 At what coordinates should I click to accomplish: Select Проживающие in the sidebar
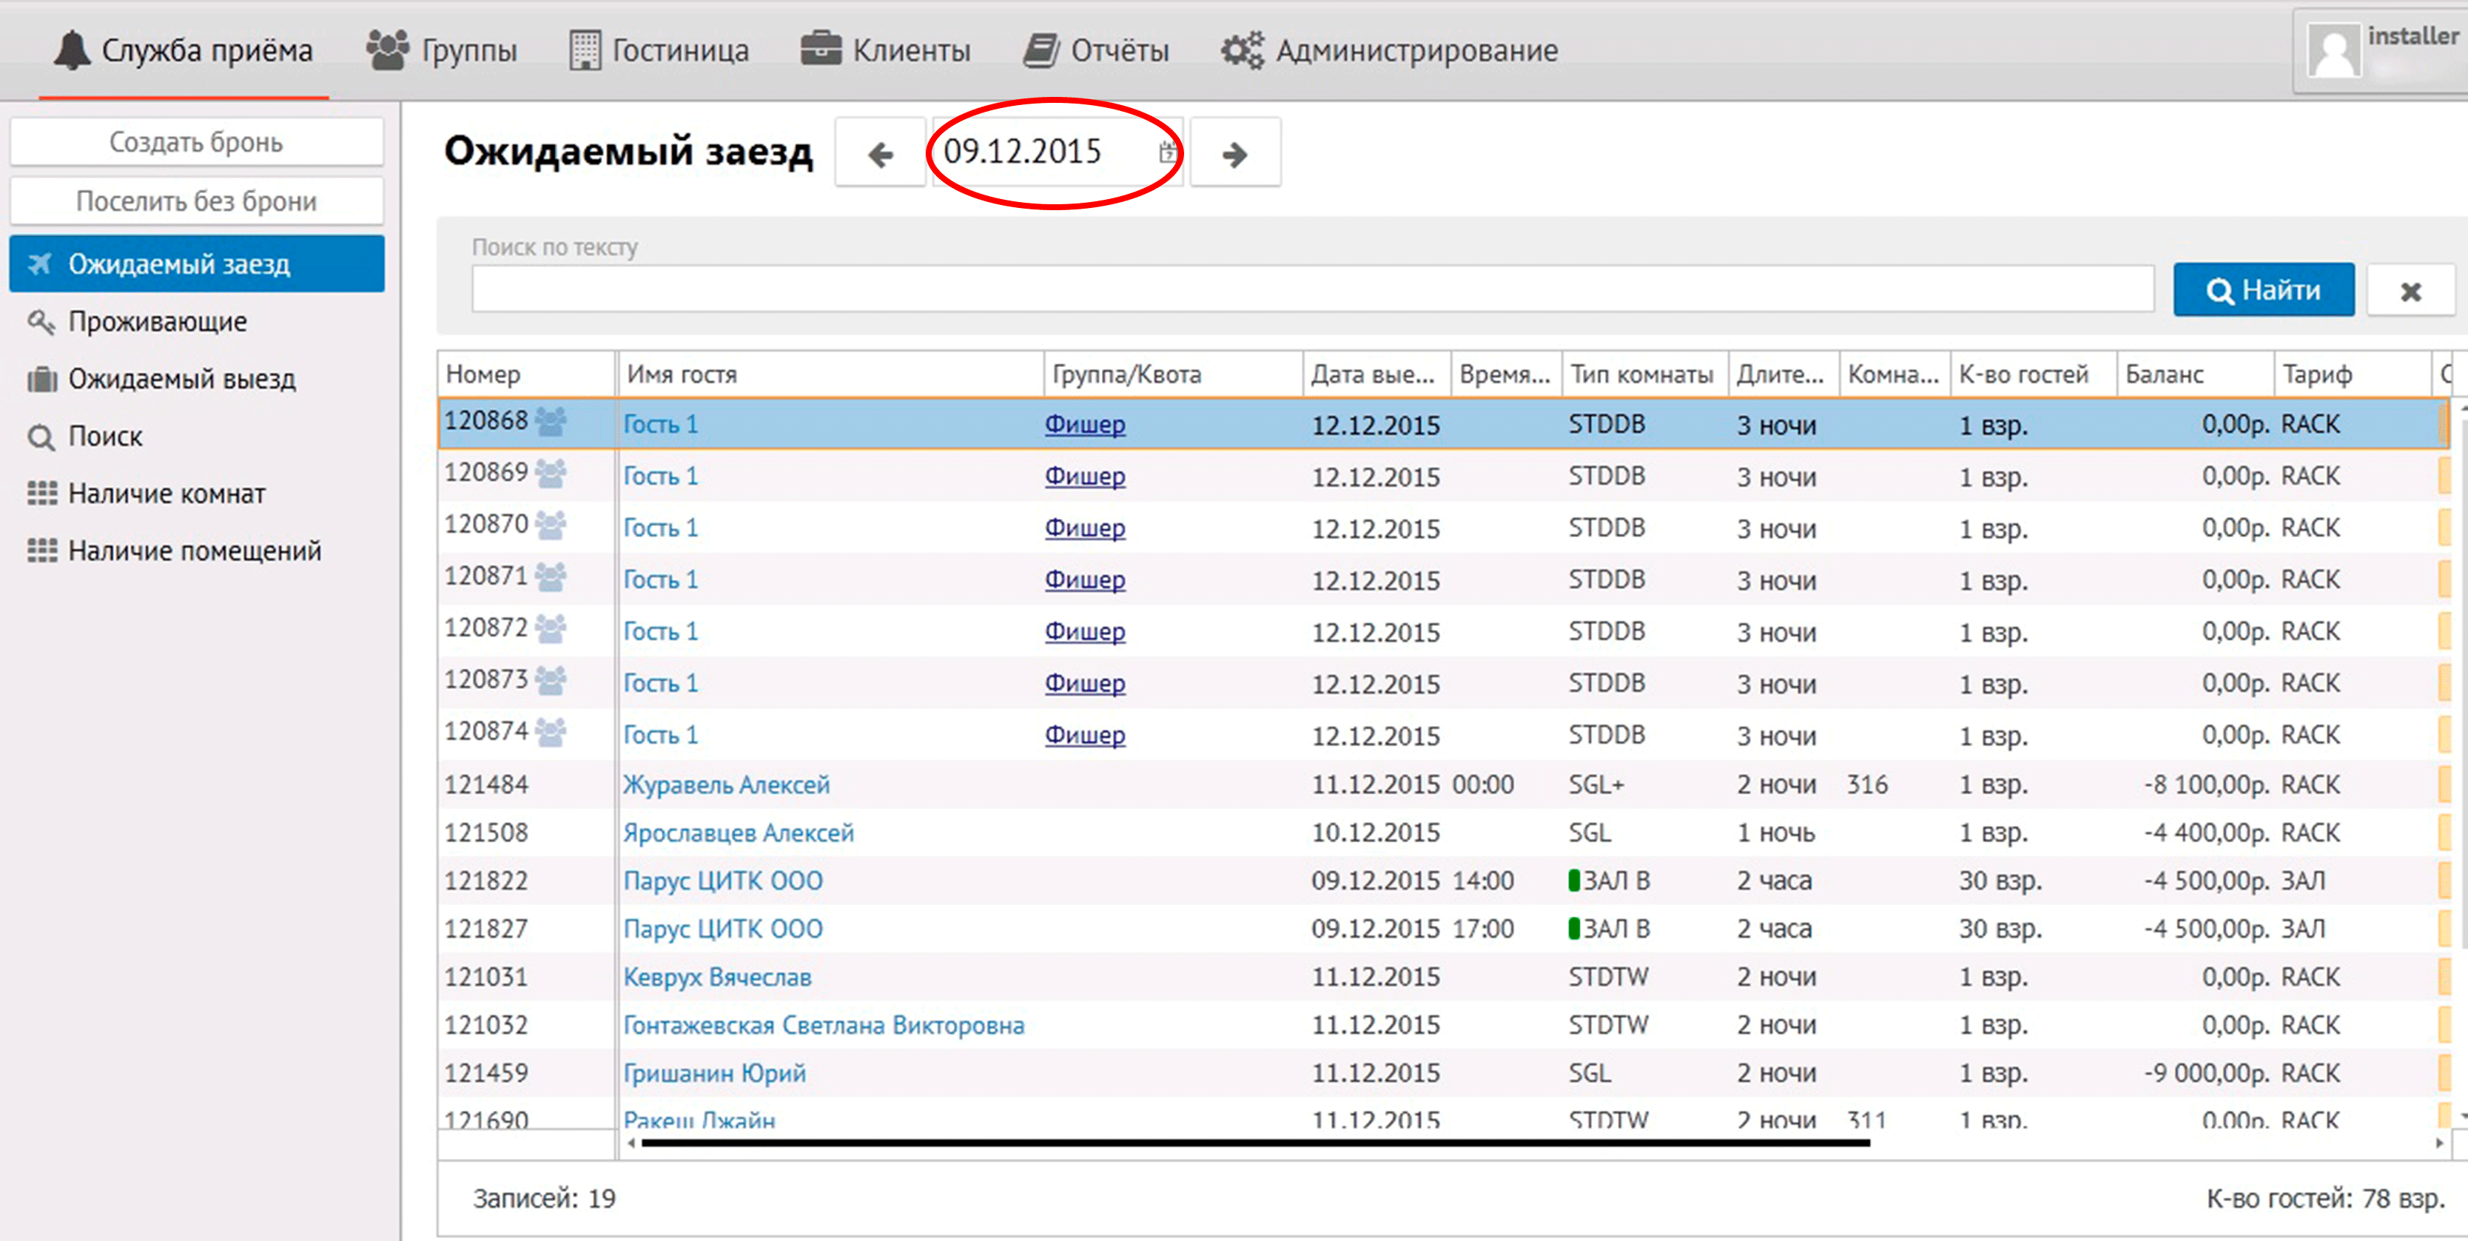point(157,322)
